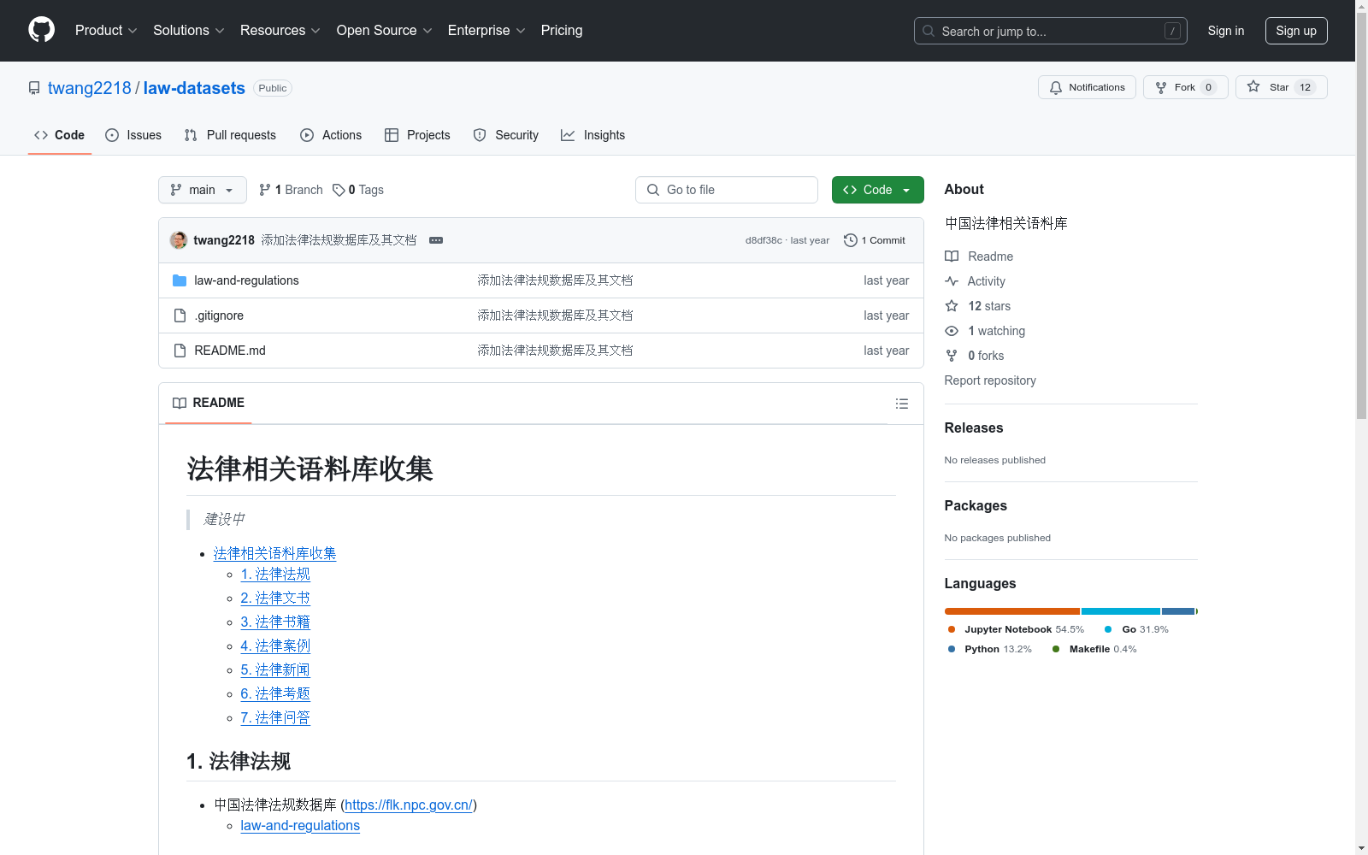Image resolution: width=1368 pixels, height=855 pixels.
Task: Click the Jupyter Notebook language bar segment
Action: click(1012, 611)
